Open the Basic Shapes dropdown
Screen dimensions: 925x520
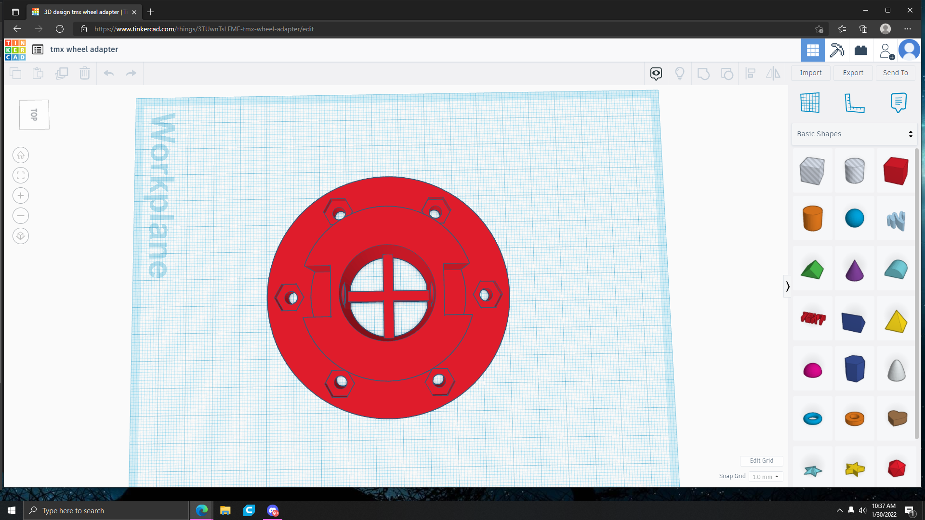click(x=854, y=134)
